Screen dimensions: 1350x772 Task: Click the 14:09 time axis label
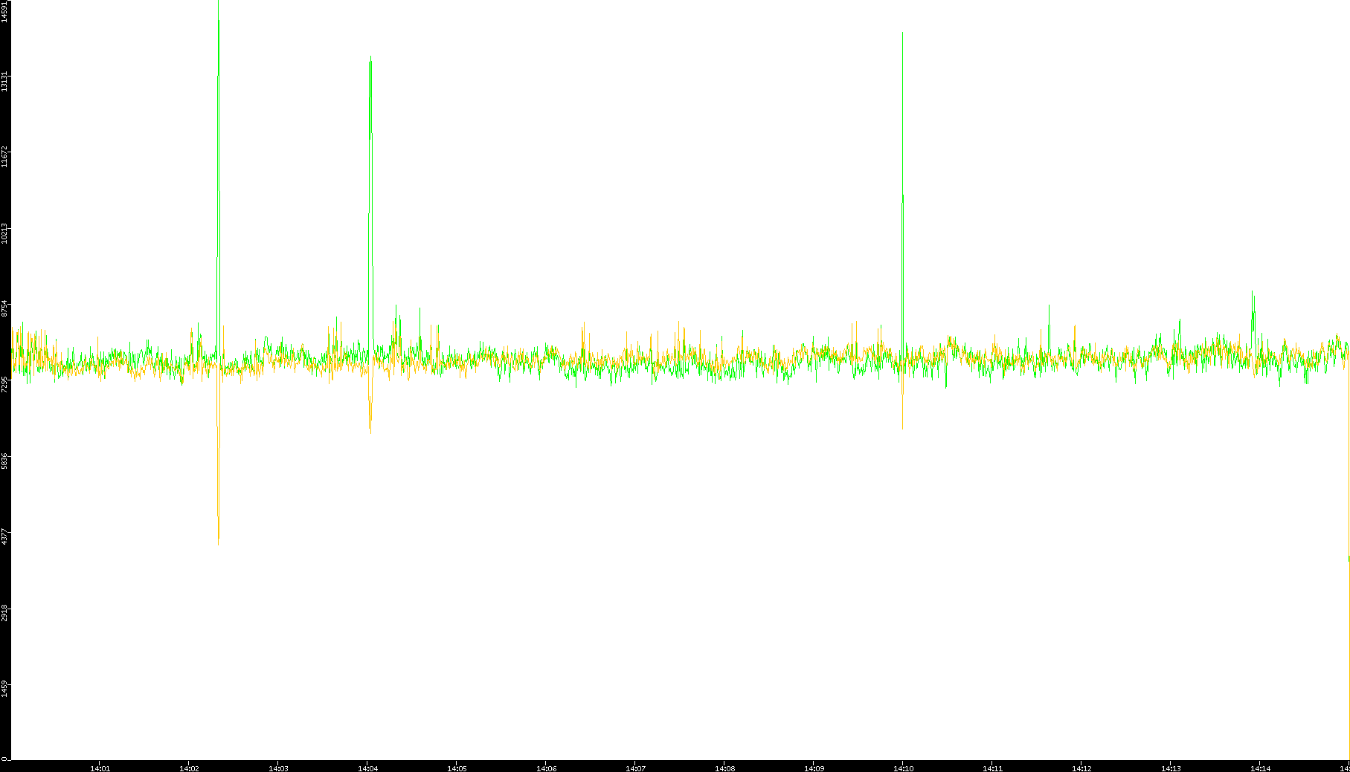814,768
